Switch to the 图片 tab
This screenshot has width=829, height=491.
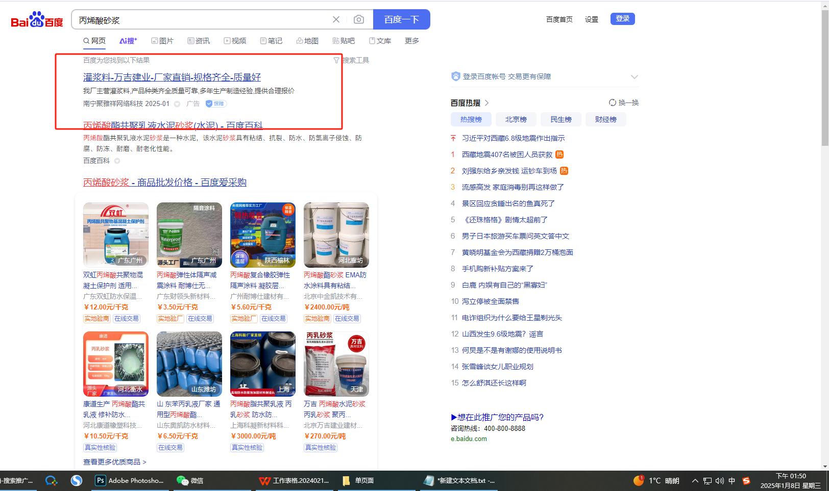[x=162, y=41]
